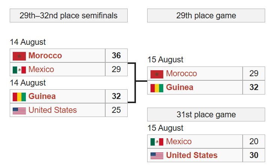273x167 pixels.
Task: Click United States flag in 31st place game
Action: (157, 156)
